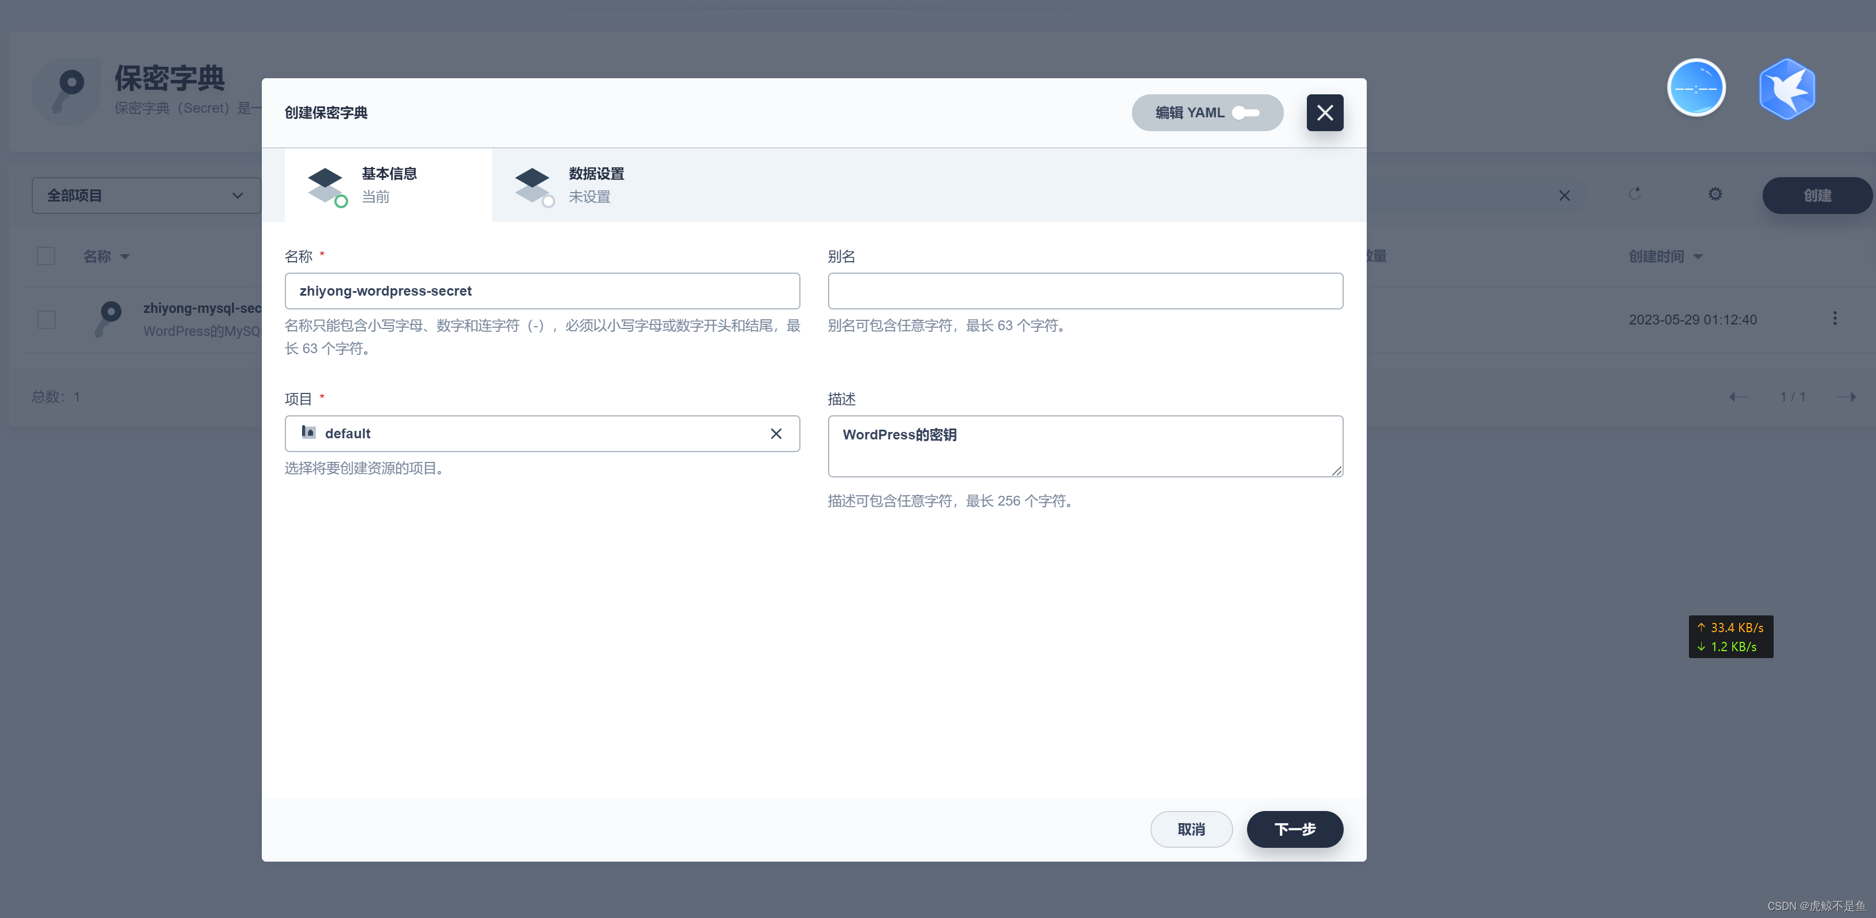Viewport: 1876px width, 918px height.
Task: Click the 创建 button in background page
Action: [1817, 196]
